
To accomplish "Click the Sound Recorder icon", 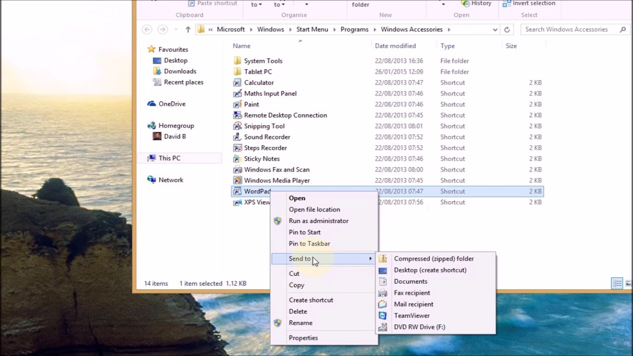I will (x=237, y=137).
